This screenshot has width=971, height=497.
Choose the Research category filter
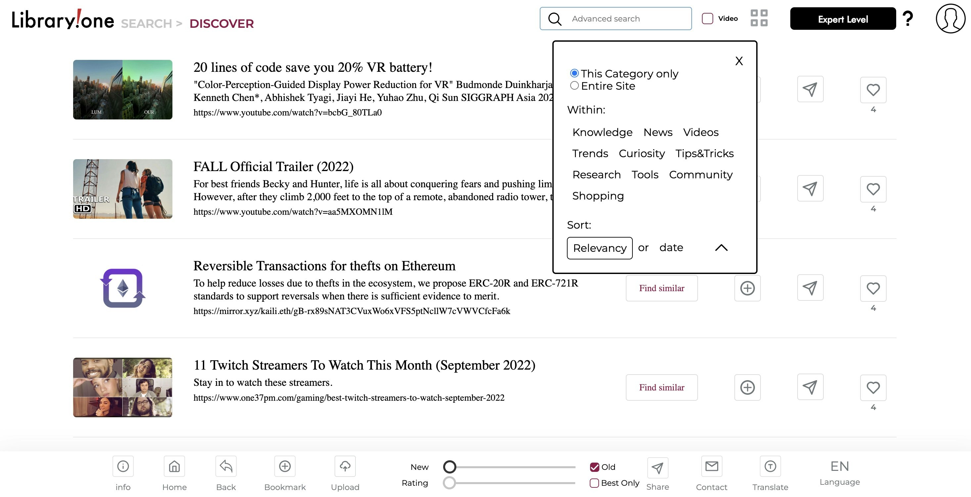click(x=596, y=175)
